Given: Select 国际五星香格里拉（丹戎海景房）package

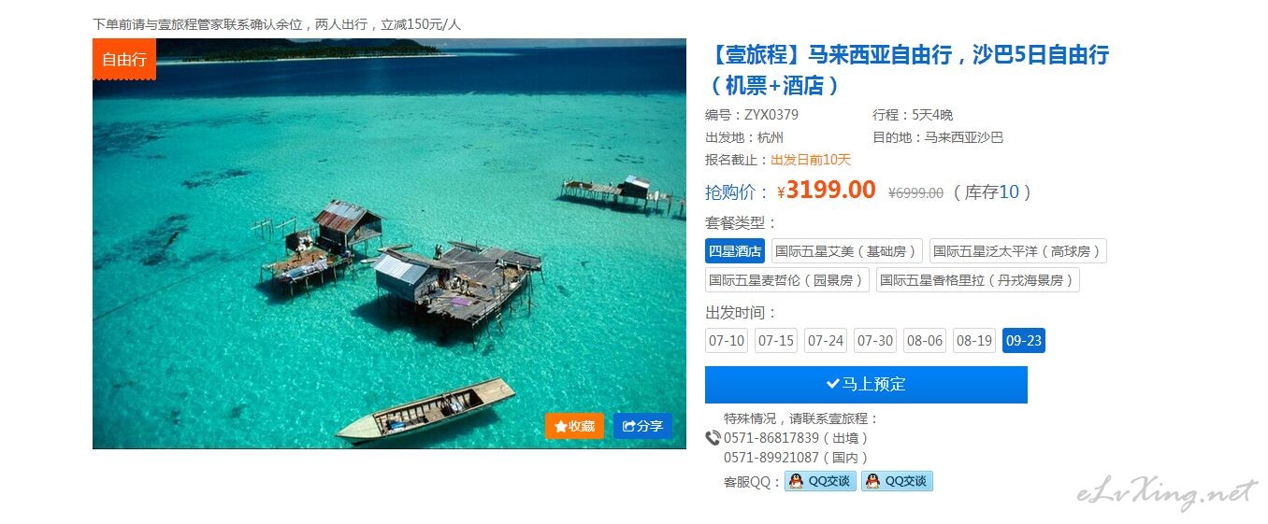Looking at the screenshot, I should pyautogui.click(x=978, y=280).
